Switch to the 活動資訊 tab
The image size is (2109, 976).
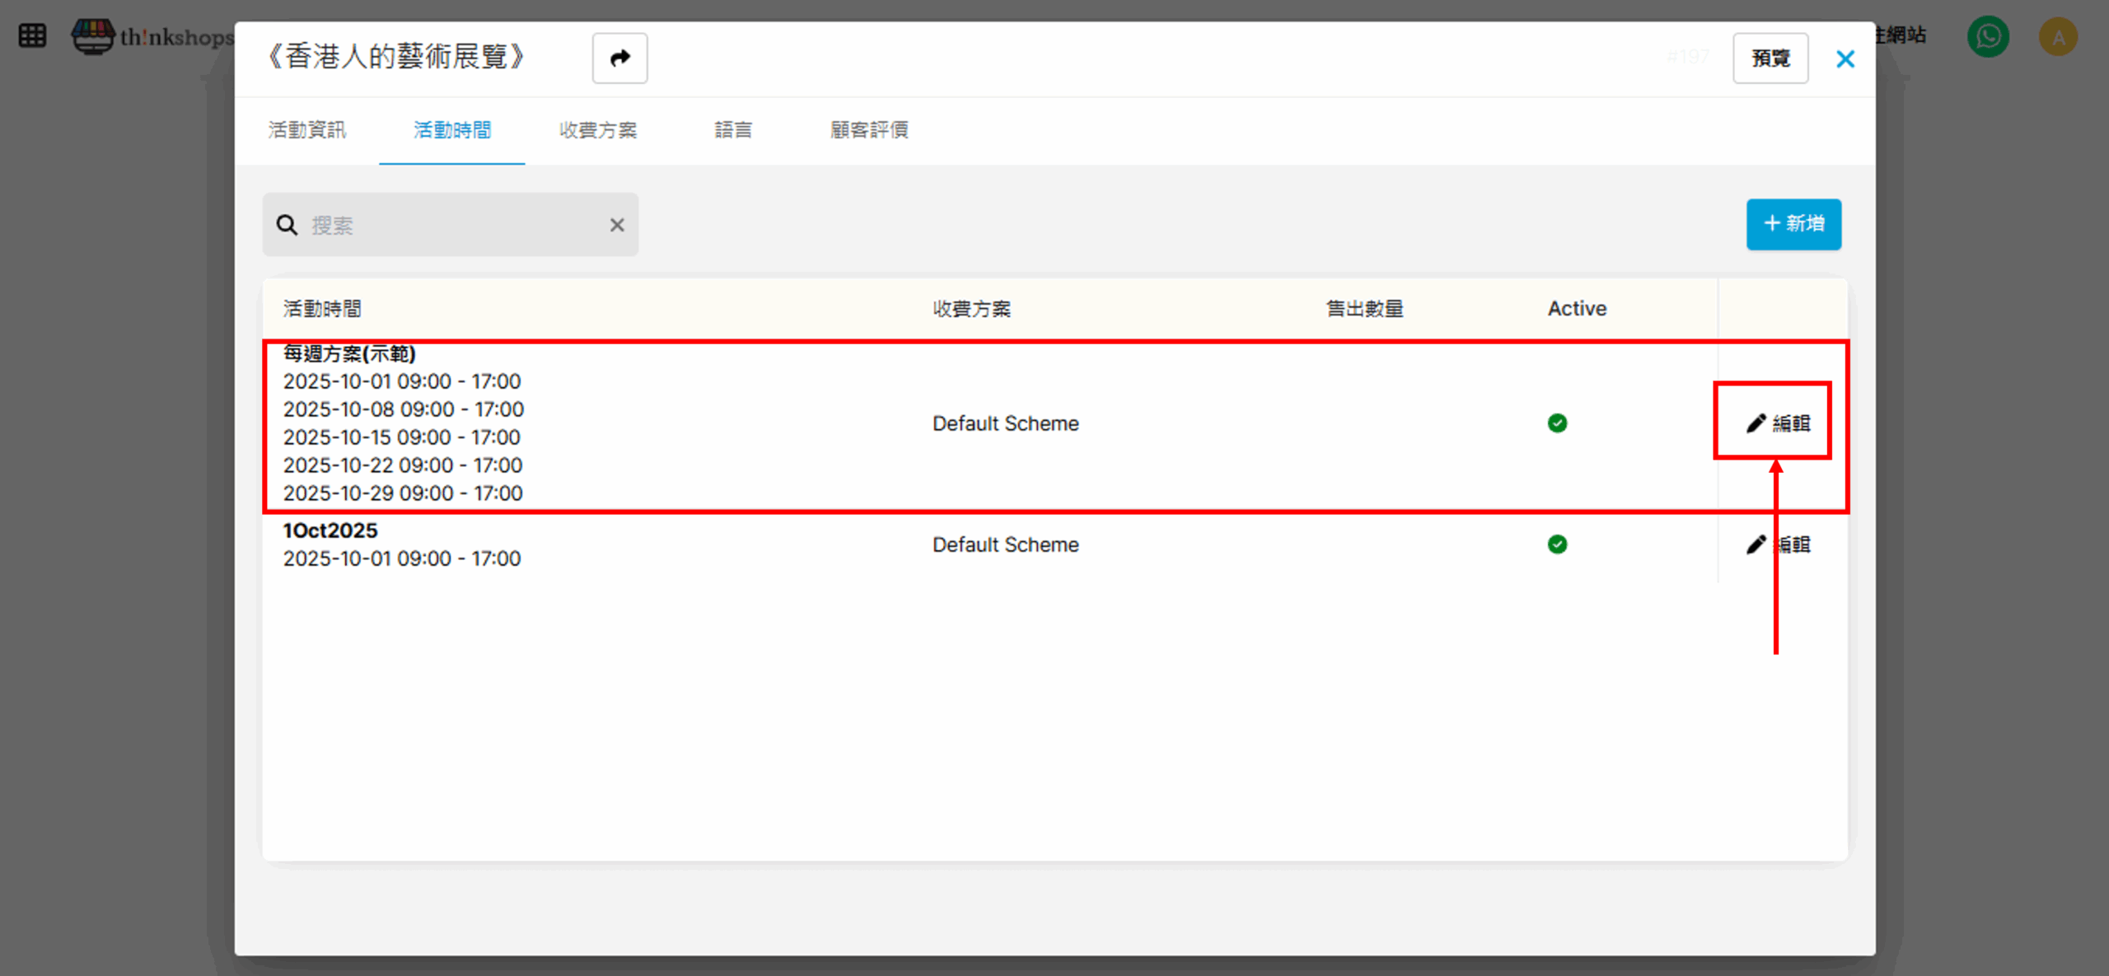click(x=306, y=130)
